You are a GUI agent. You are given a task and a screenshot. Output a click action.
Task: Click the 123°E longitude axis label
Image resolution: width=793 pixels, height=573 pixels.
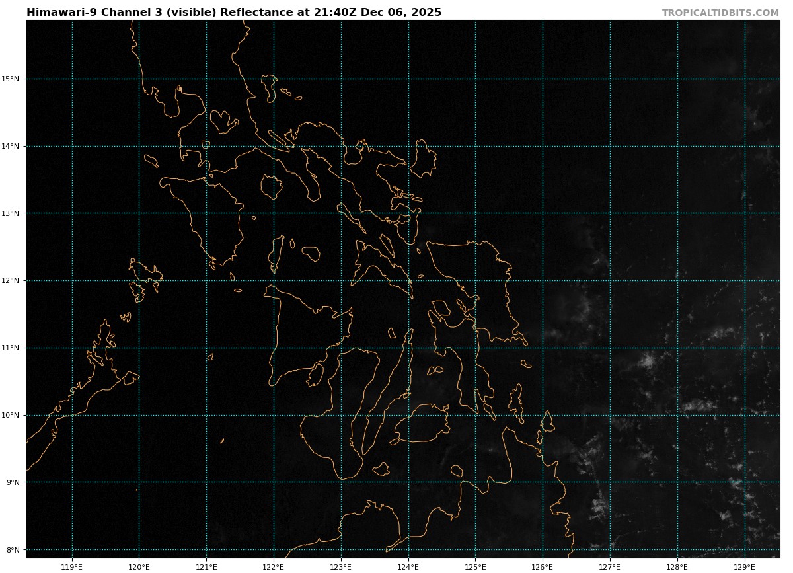(341, 567)
